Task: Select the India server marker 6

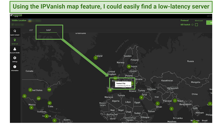Action: [x=171, y=109]
